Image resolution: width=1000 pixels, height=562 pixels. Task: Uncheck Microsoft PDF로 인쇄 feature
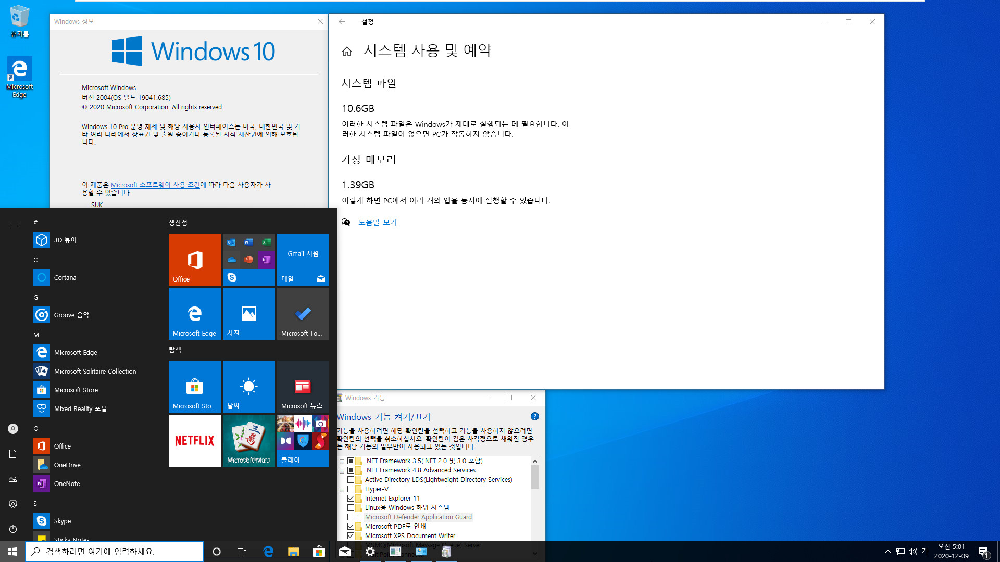click(x=351, y=527)
